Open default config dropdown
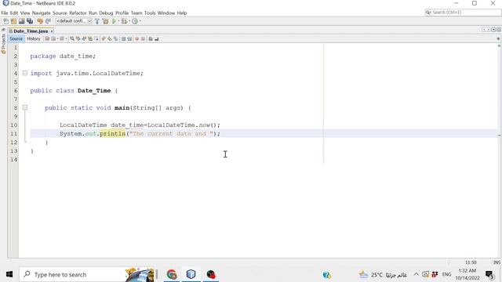Viewport: 502px width, 282px height. pos(74,21)
